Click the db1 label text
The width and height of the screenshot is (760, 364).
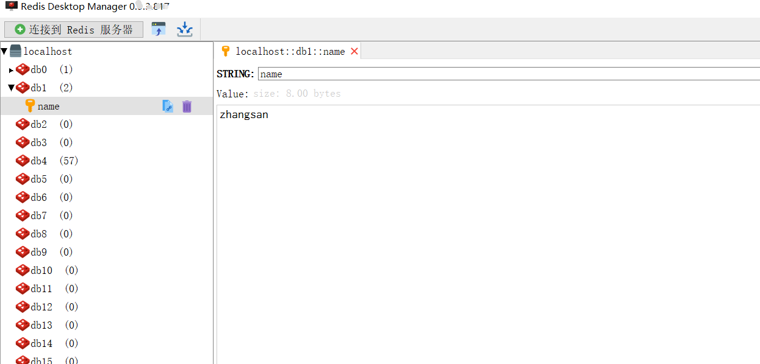tap(39, 88)
